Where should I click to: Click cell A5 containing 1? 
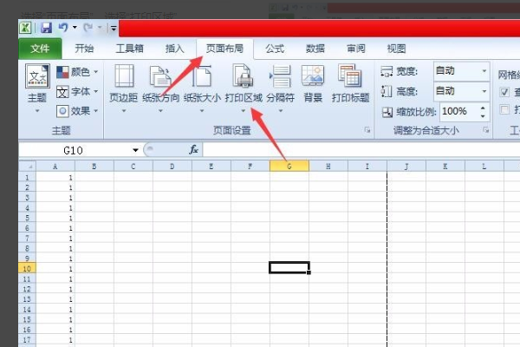pyautogui.click(x=55, y=218)
